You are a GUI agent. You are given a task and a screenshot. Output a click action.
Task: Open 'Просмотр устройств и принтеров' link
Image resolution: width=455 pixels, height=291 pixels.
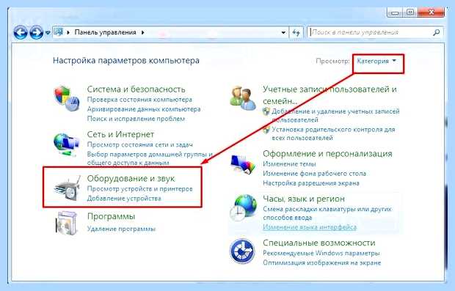(x=139, y=189)
